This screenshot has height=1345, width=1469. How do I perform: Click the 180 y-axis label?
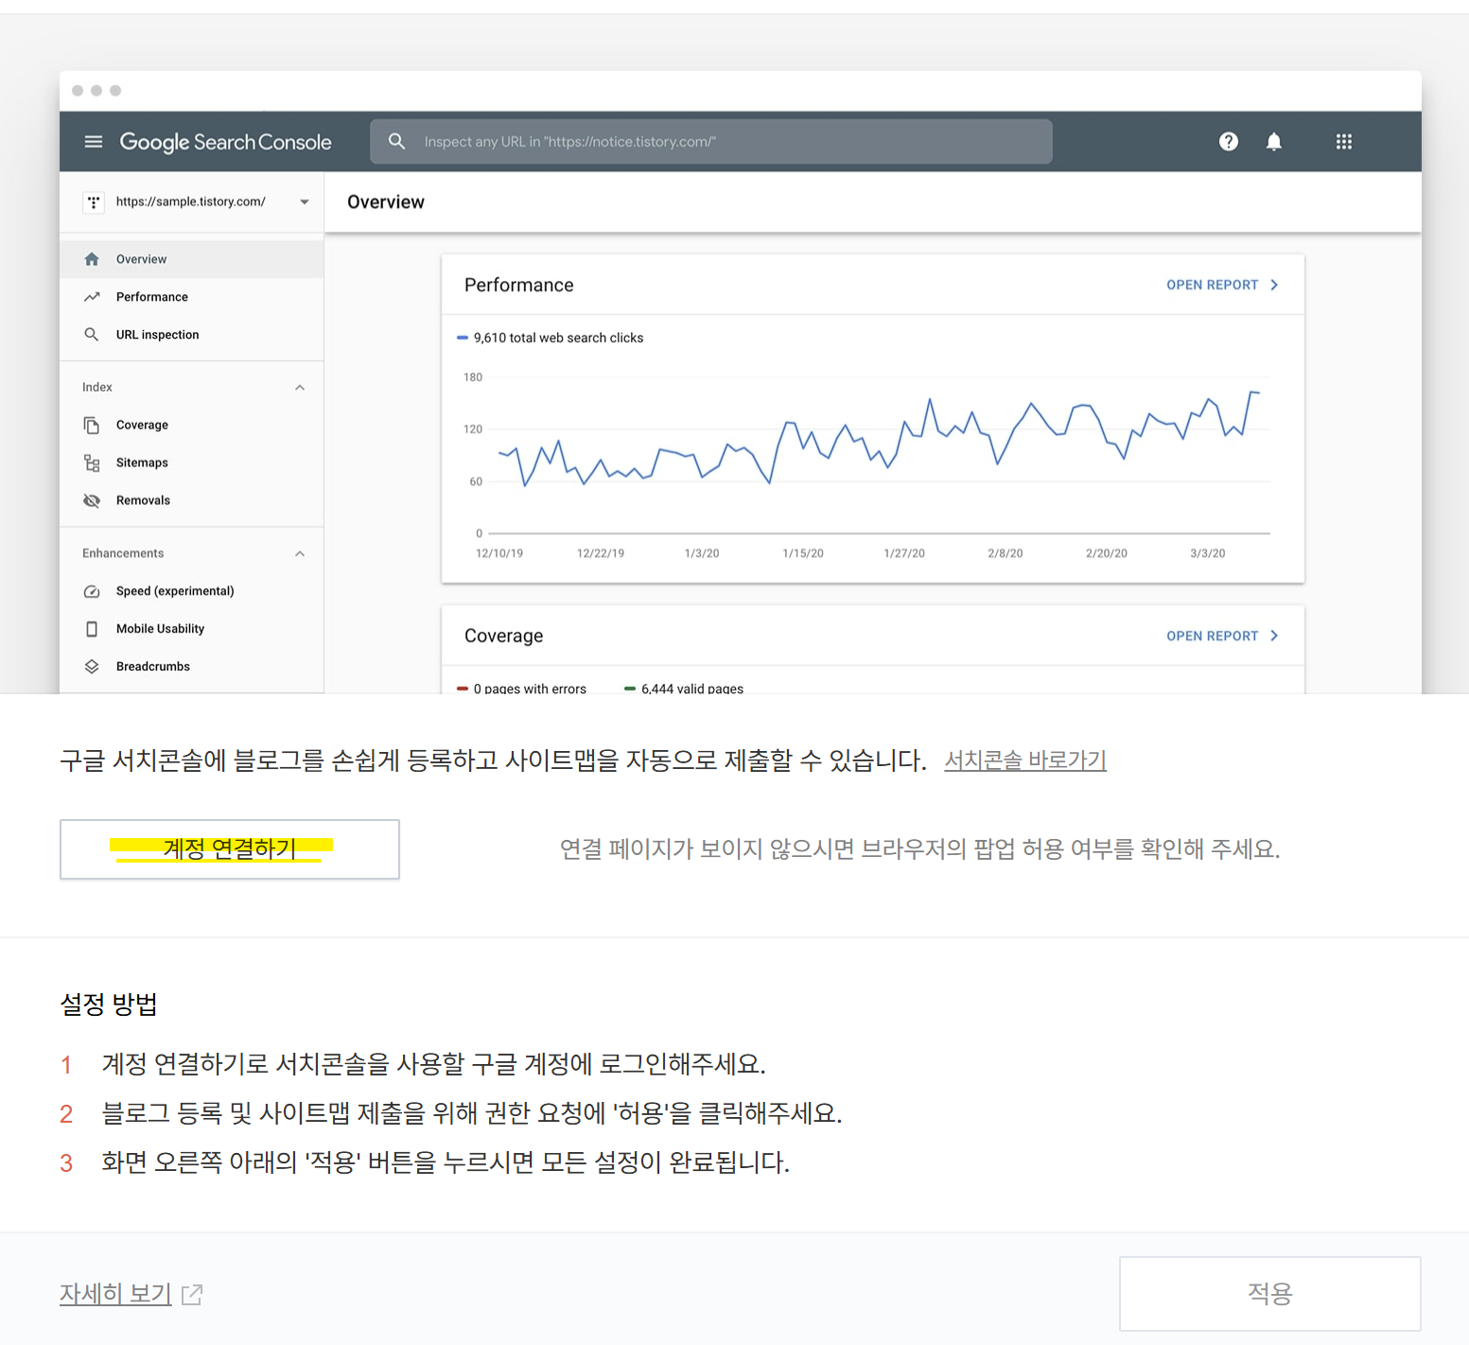tap(473, 377)
